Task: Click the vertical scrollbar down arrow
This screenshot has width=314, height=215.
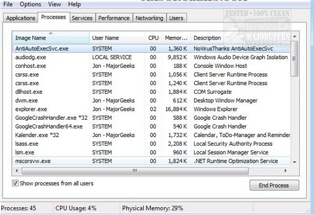Action: point(294,162)
